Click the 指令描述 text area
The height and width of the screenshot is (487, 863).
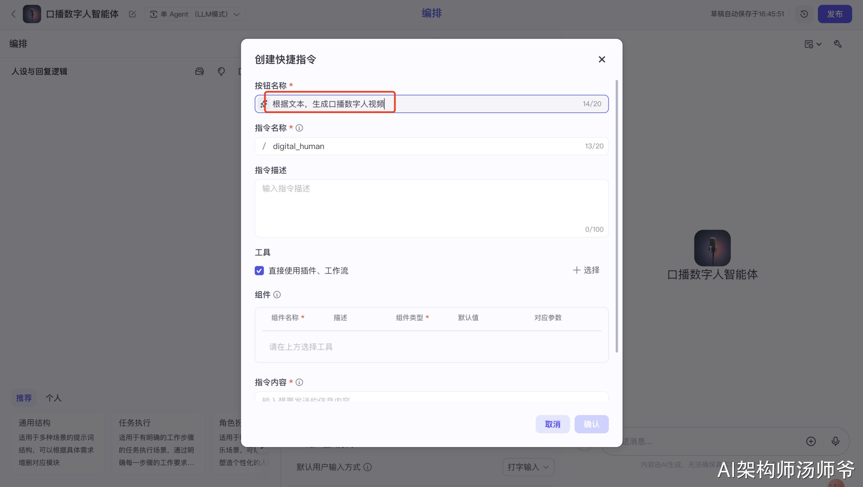coord(431,208)
